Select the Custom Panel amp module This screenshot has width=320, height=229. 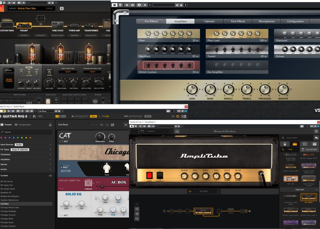7,23
